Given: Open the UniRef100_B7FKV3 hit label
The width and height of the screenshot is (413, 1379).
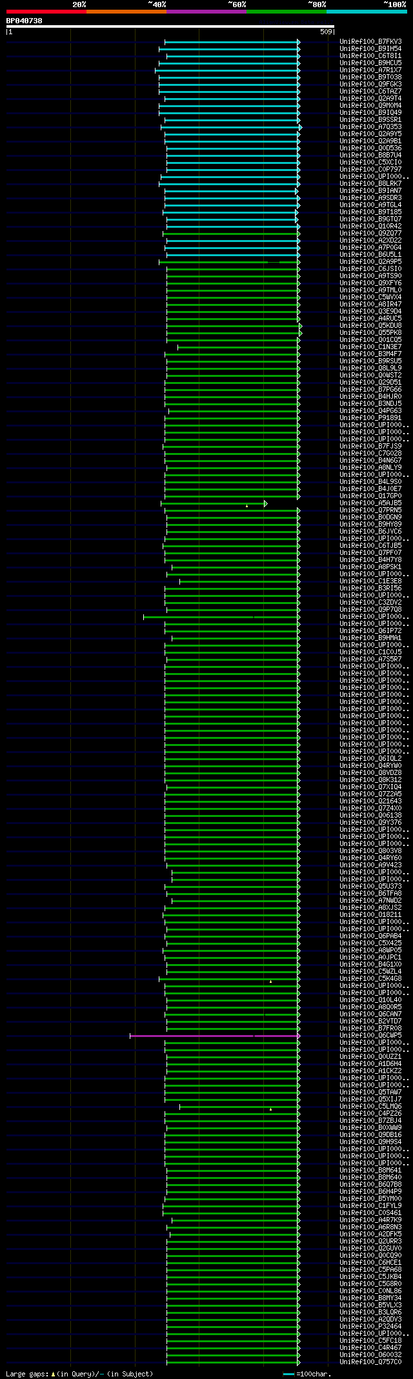Looking at the screenshot, I should 370,42.
